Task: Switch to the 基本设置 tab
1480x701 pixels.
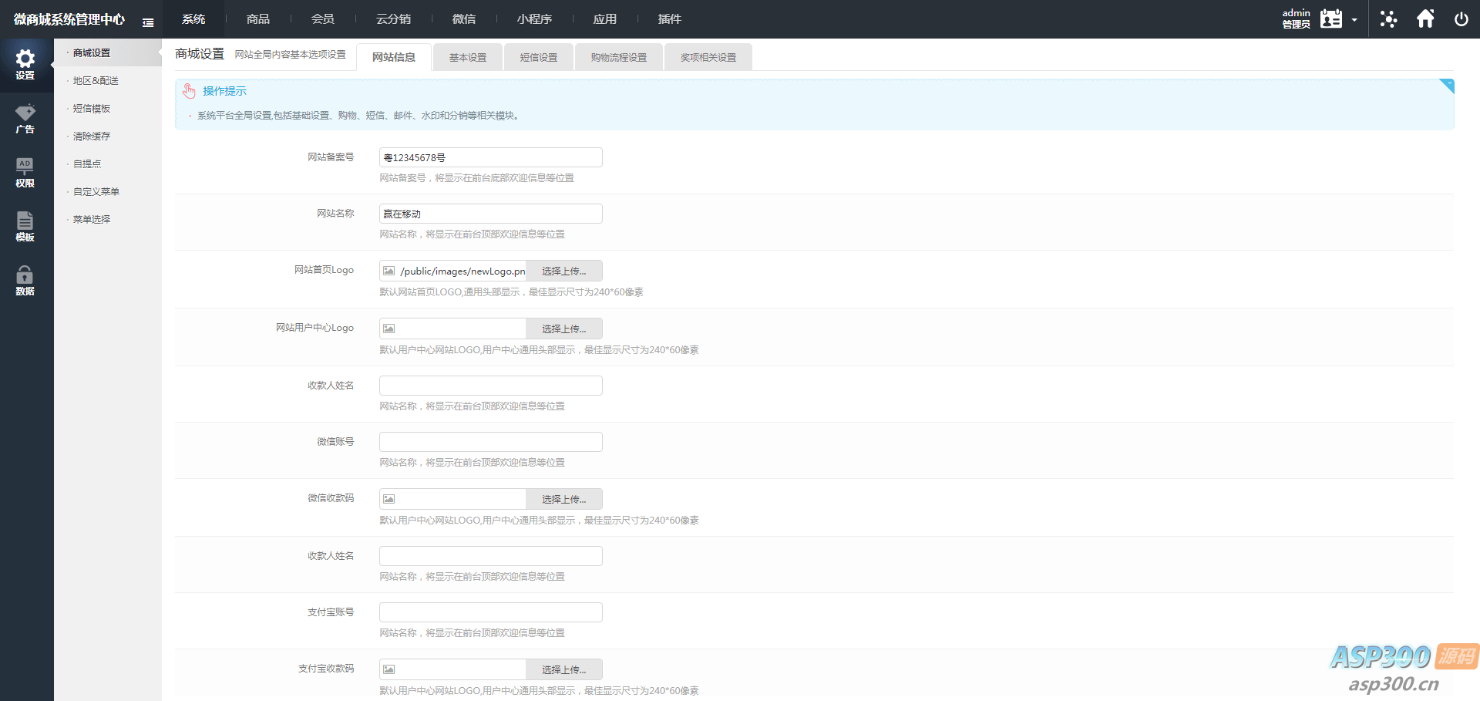Action: pos(468,57)
